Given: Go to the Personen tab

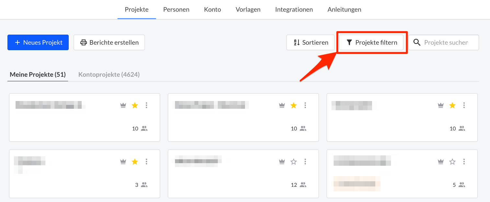Looking at the screenshot, I should [x=176, y=9].
